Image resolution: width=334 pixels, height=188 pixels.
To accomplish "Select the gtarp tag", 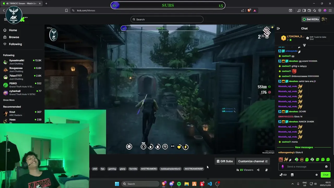I will coord(123,169).
